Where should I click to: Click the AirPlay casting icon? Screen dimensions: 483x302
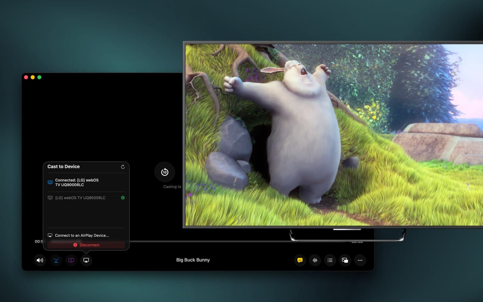click(86, 260)
